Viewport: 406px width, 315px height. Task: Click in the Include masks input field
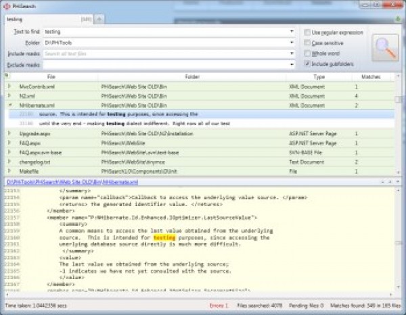[162, 53]
